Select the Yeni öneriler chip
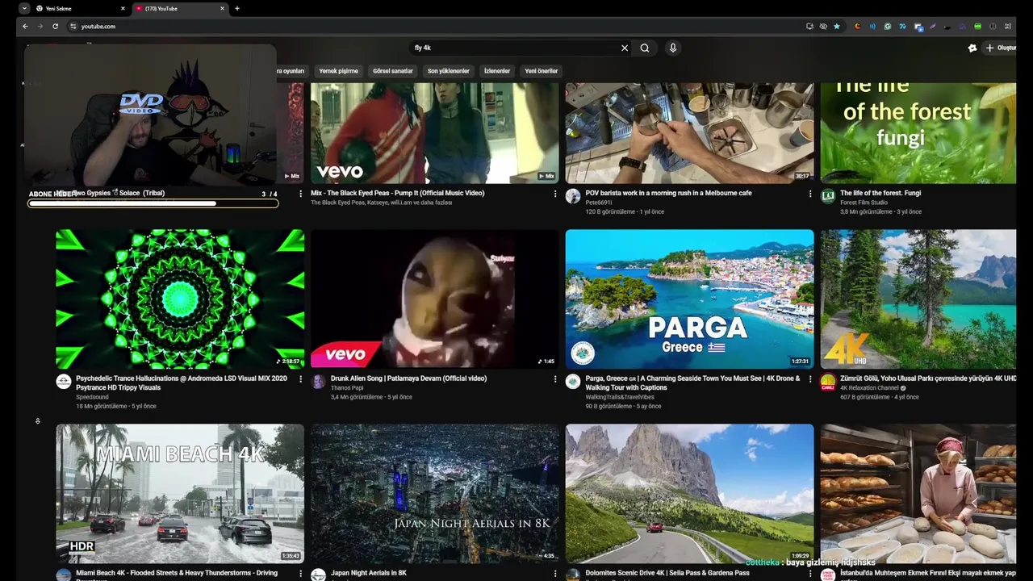Viewport: 1033px width, 581px height. pyautogui.click(x=541, y=71)
